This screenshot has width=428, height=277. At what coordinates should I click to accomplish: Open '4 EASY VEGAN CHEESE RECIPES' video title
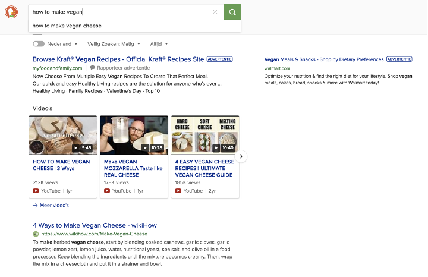204,168
